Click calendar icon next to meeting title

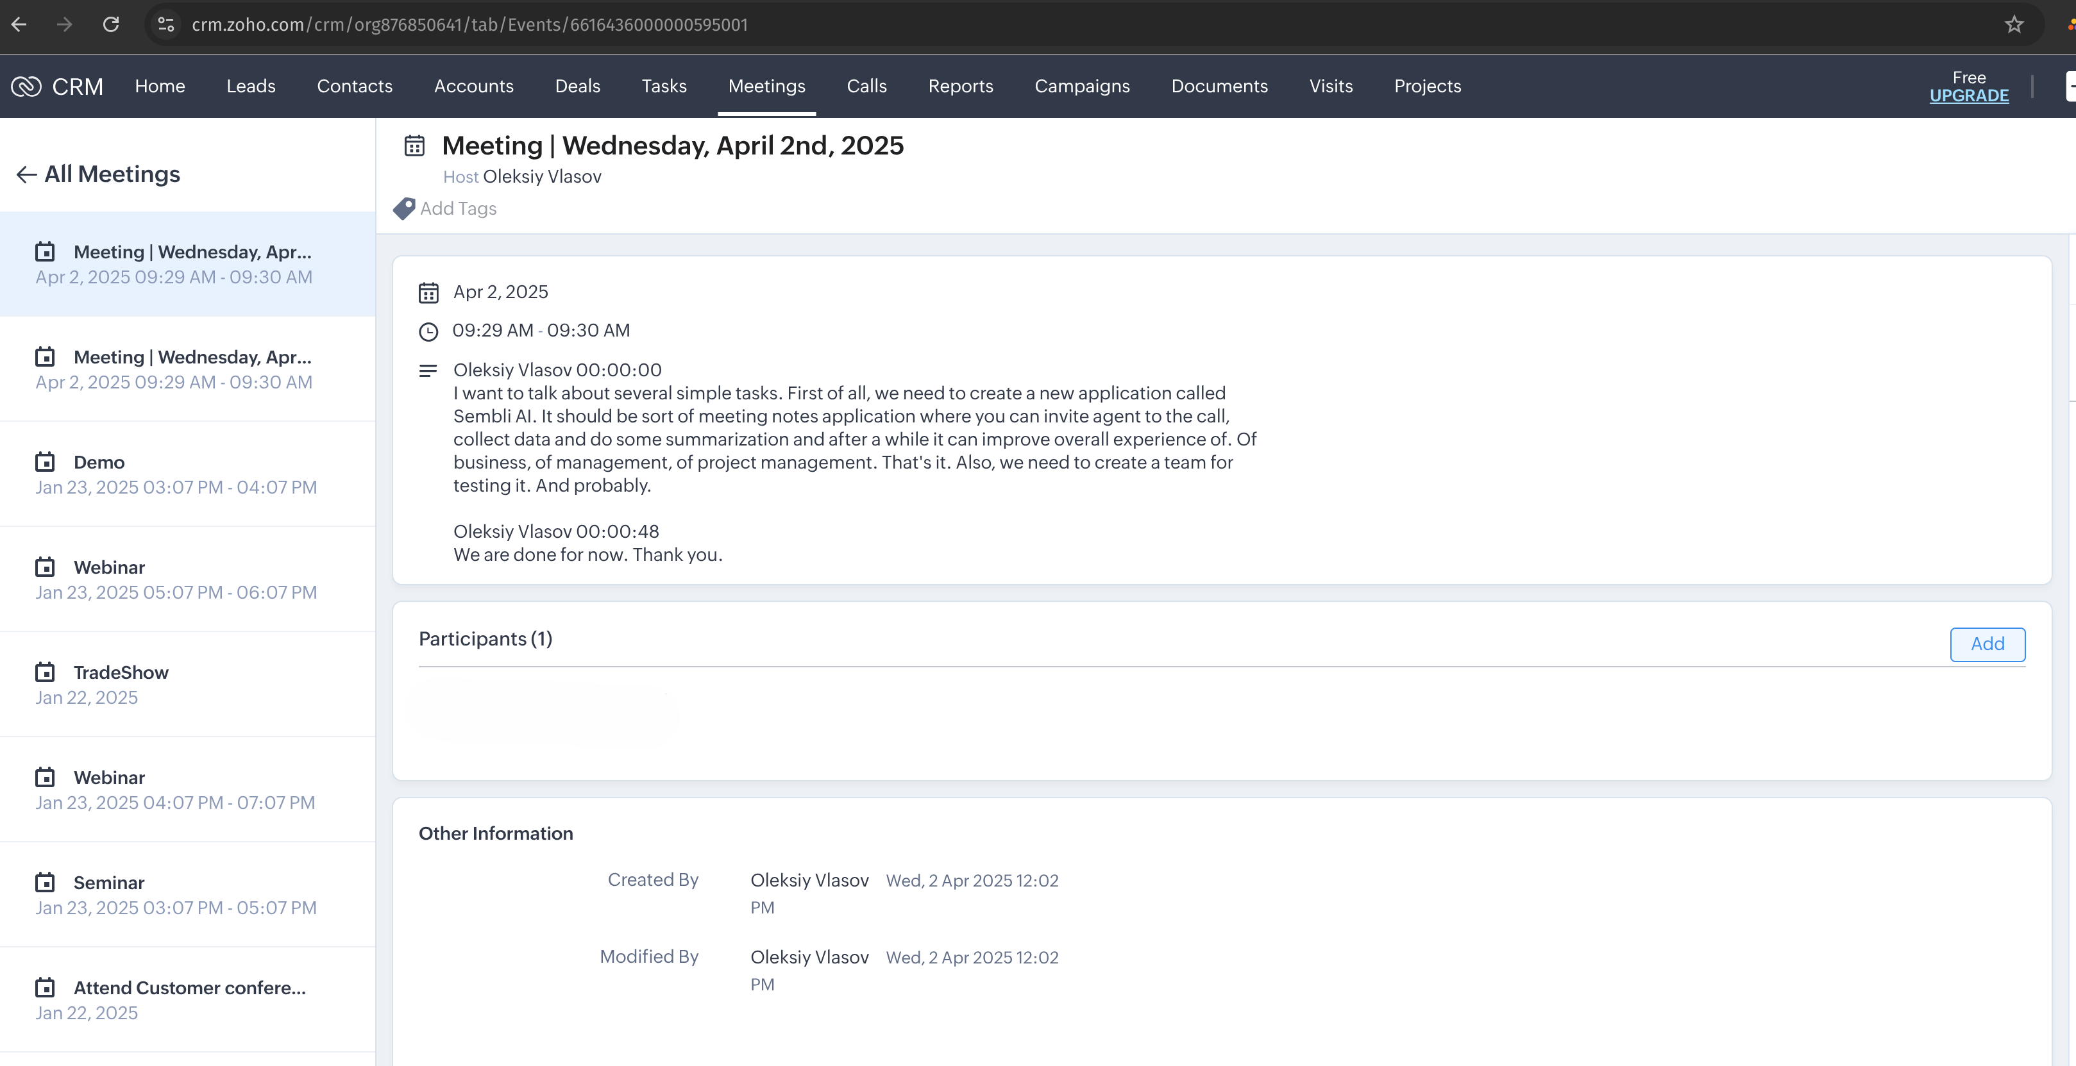click(x=414, y=146)
